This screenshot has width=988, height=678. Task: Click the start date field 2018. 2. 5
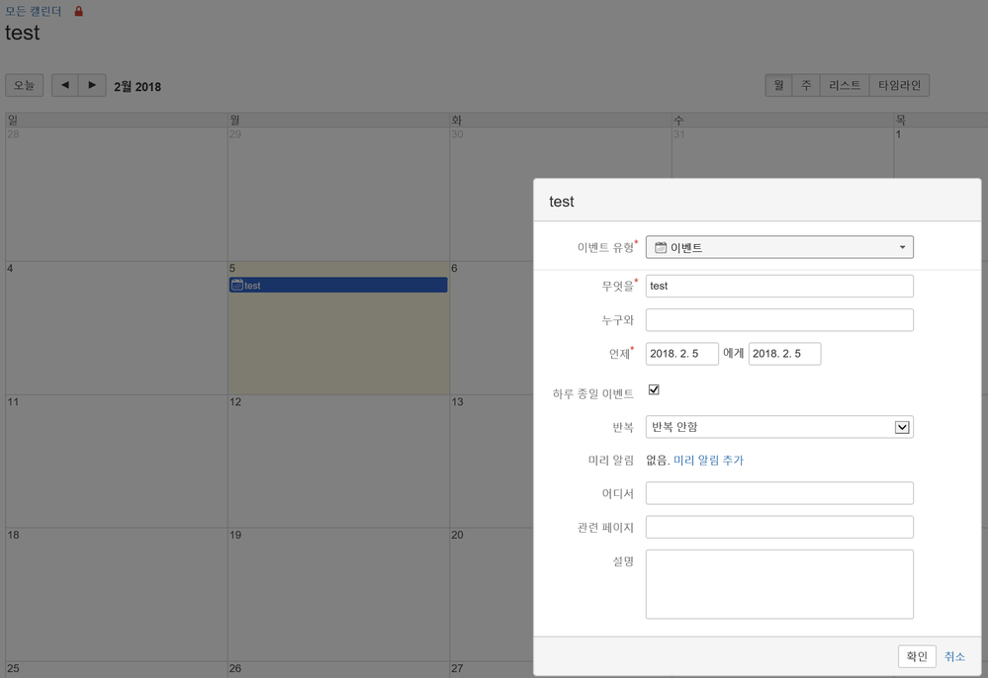(x=681, y=354)
